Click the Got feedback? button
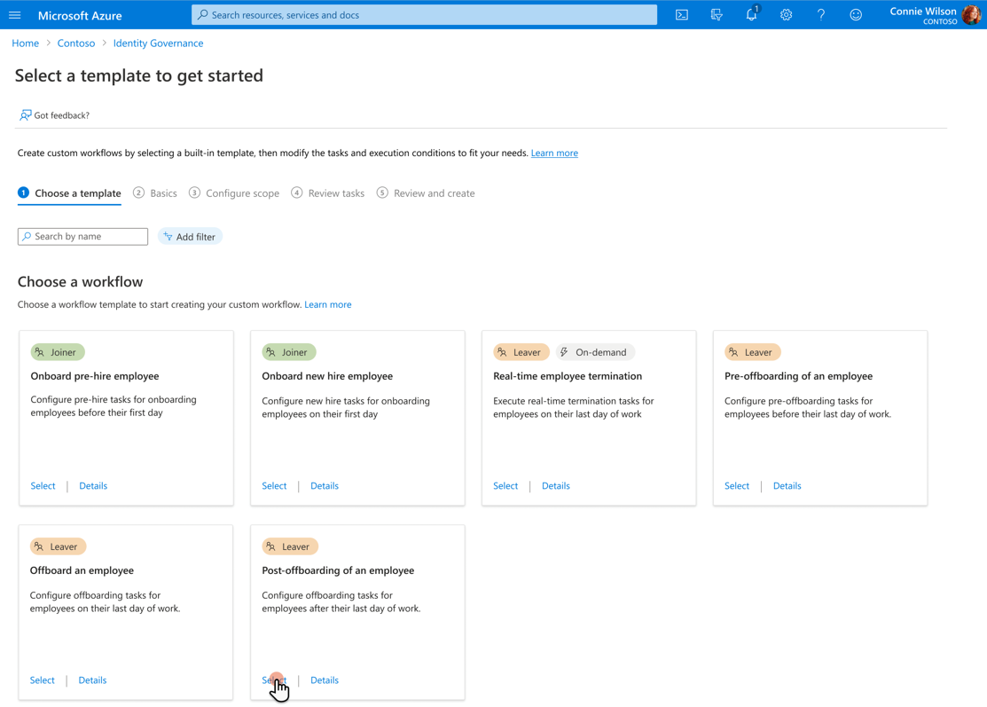 [x=54, y=115]
